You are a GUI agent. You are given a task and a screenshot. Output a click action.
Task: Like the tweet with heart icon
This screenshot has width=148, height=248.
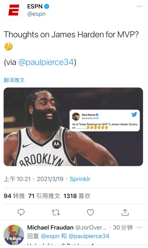click(x=90, y=212)
